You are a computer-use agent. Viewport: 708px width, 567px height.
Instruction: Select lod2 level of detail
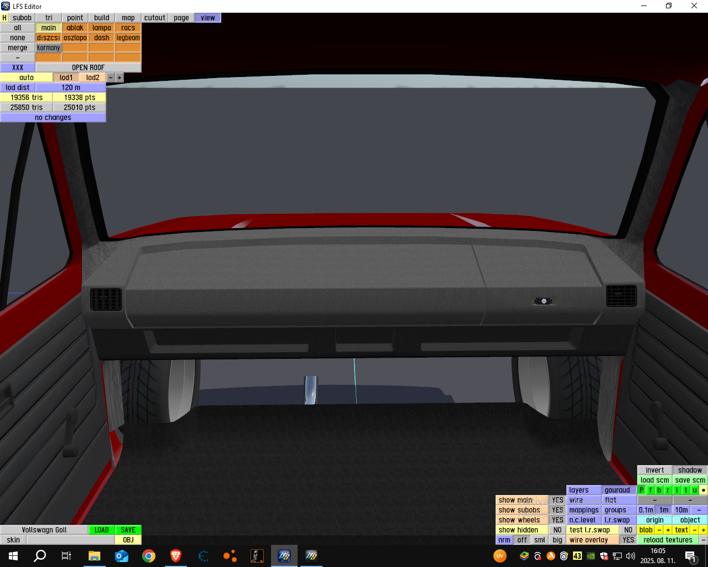(93, 78)
